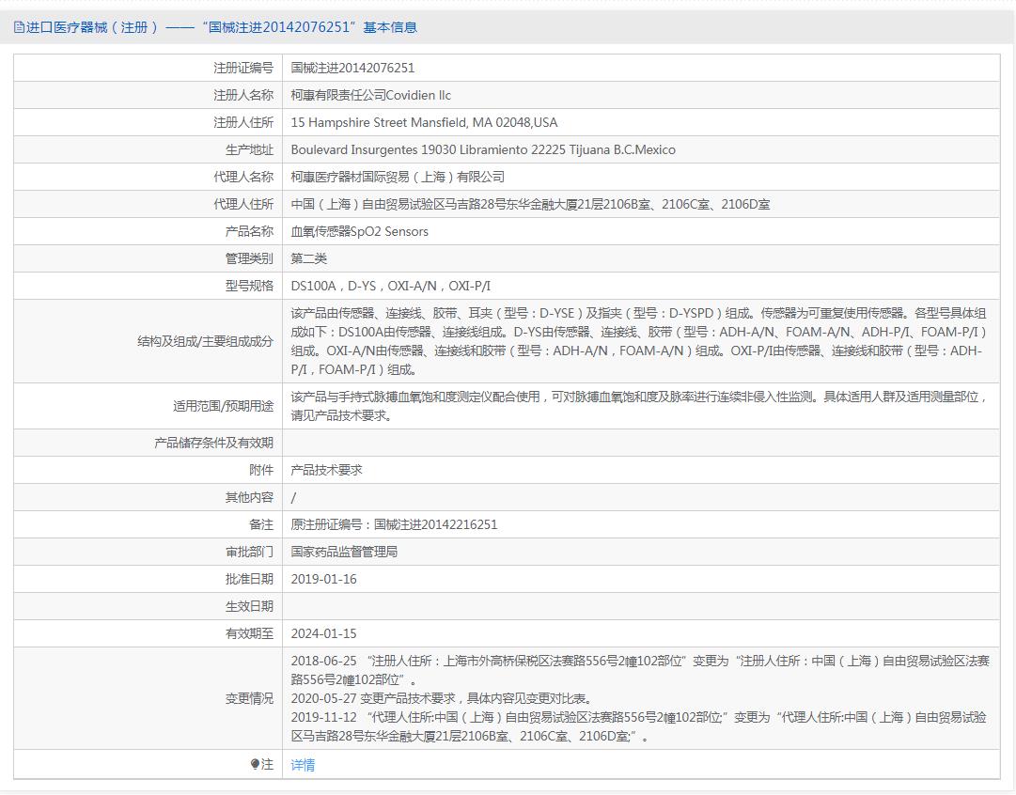The image size is (1016, 795).
Task: Click the 备注 label
Action: (x=261, y=524)
